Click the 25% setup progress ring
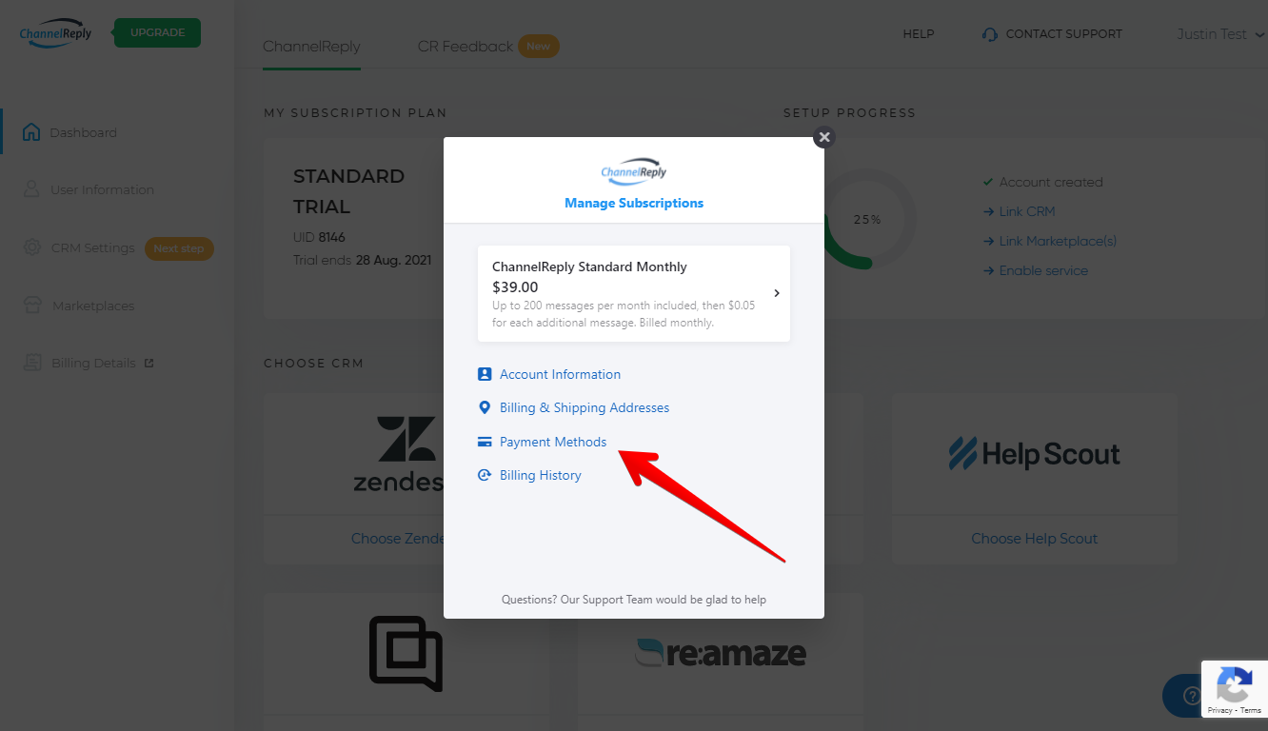This screenshot has width=1268, height=731. tap(866, 220)
